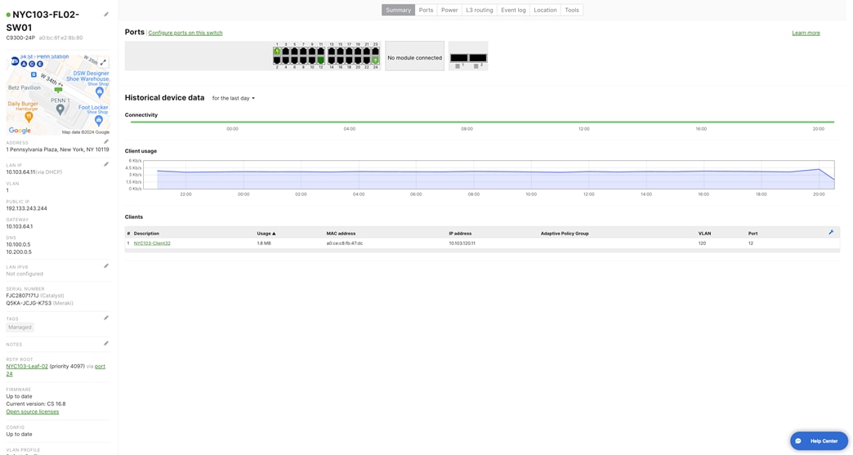The image size is (853, 455).
Task: Open the Help Center chat button
Action: [x=819, y=441]
